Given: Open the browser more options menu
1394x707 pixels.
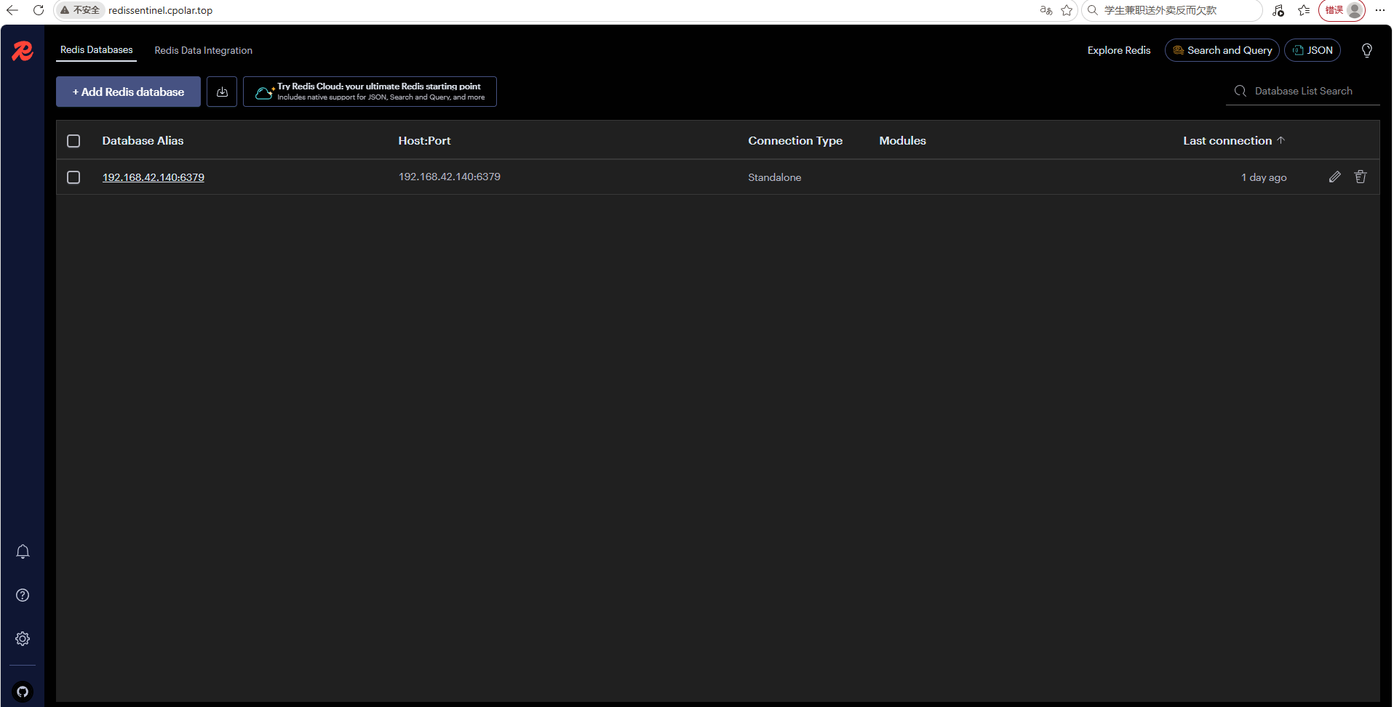Looking at the screenshot, I should click(1380, 10).
